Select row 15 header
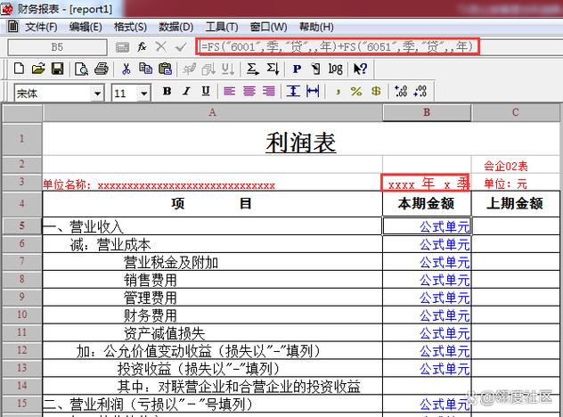Viewport: 563px width, 417px height. pyautogui.click(x=22, y=404)
